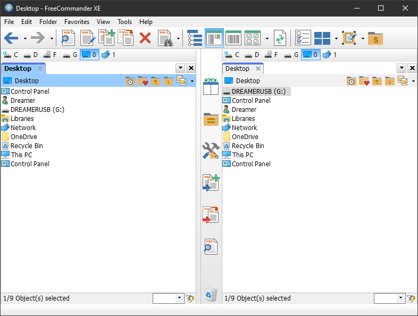Screen dimensions: 418x316
Task: Select network drive 1 in right panel
Action: click(x=330, y=55)
